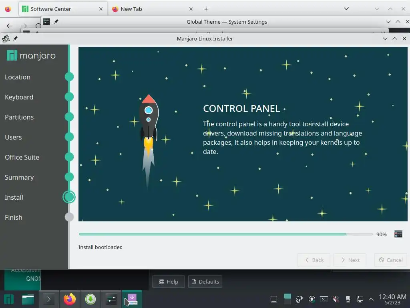Open the clock showing 12:40 AM

[392, 300]
